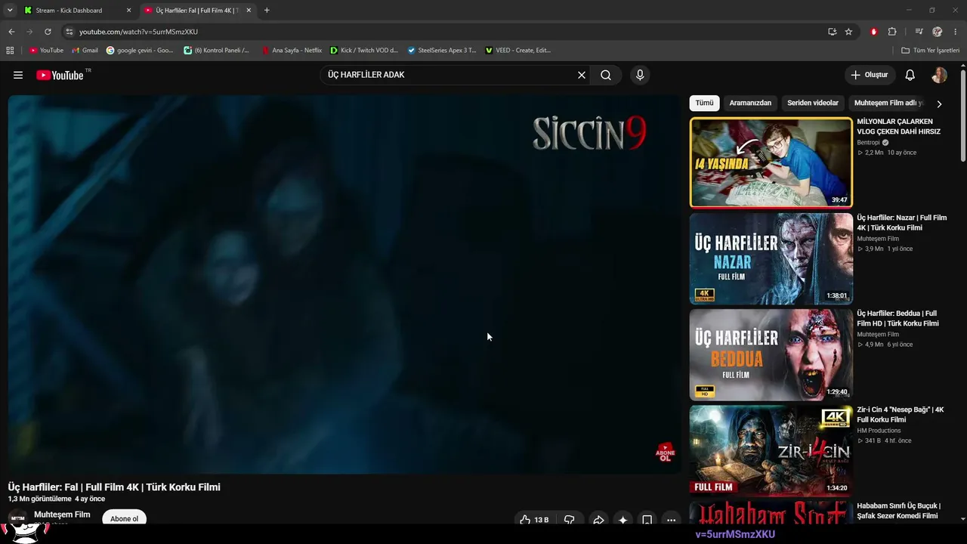Open 'MİLYONLAR ÇALARKEN VLOG ÇEKEN DAHİ HIRSIZ' title
Screen dimensions: 967x544
tap(899, 126)
